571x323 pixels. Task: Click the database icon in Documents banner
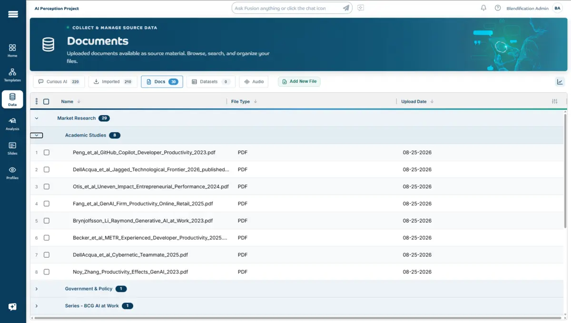48,45
